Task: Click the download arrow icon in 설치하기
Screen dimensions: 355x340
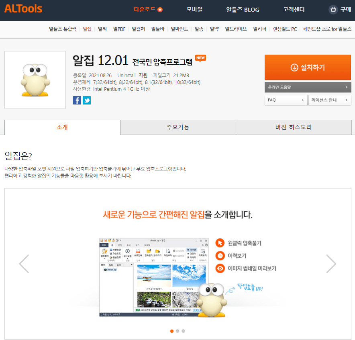Action: tap(294, 67)
